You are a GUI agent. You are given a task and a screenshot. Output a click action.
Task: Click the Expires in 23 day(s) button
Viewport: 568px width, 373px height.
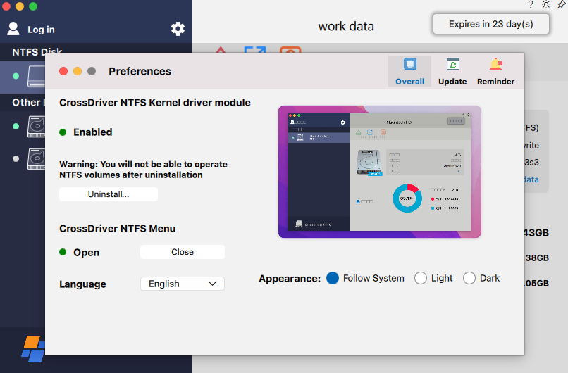[x=490, y=24]
